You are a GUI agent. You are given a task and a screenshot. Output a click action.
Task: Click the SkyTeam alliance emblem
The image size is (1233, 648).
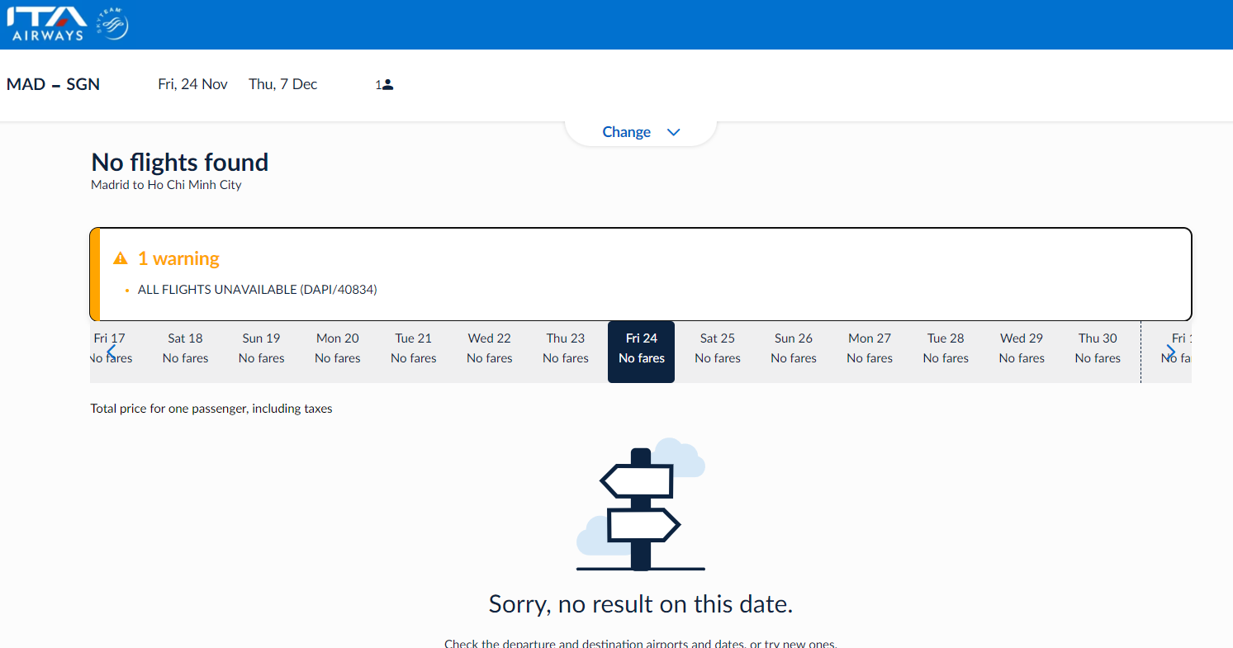coord(112,24)
